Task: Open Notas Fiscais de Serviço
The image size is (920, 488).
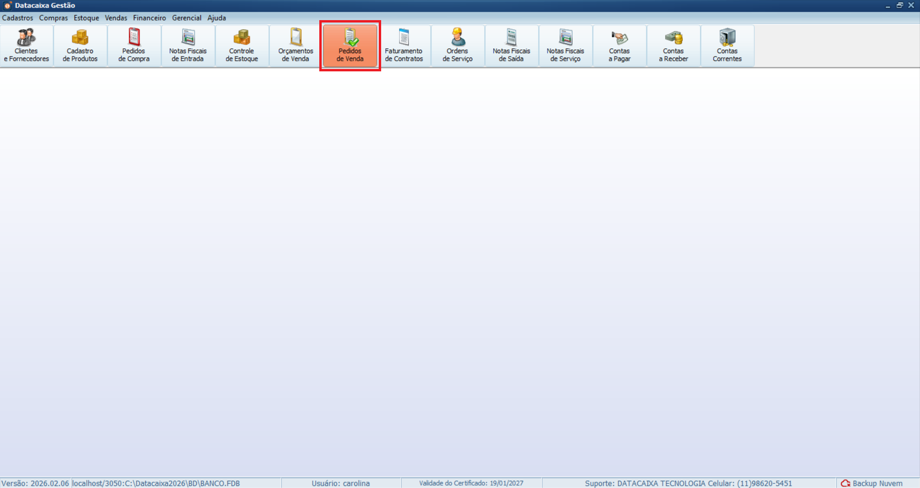Action: click(565, 46)
